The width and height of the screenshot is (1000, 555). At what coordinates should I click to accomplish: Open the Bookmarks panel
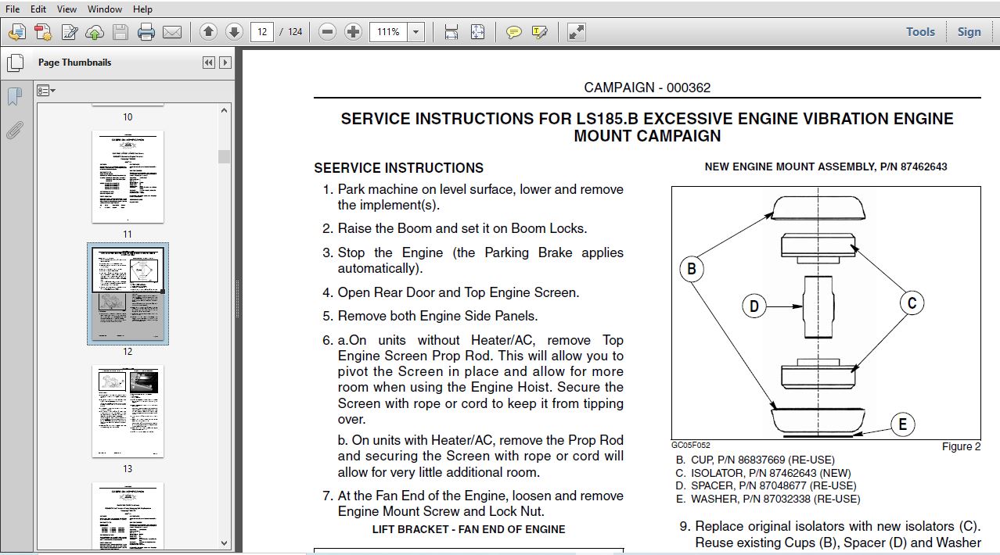14,97
